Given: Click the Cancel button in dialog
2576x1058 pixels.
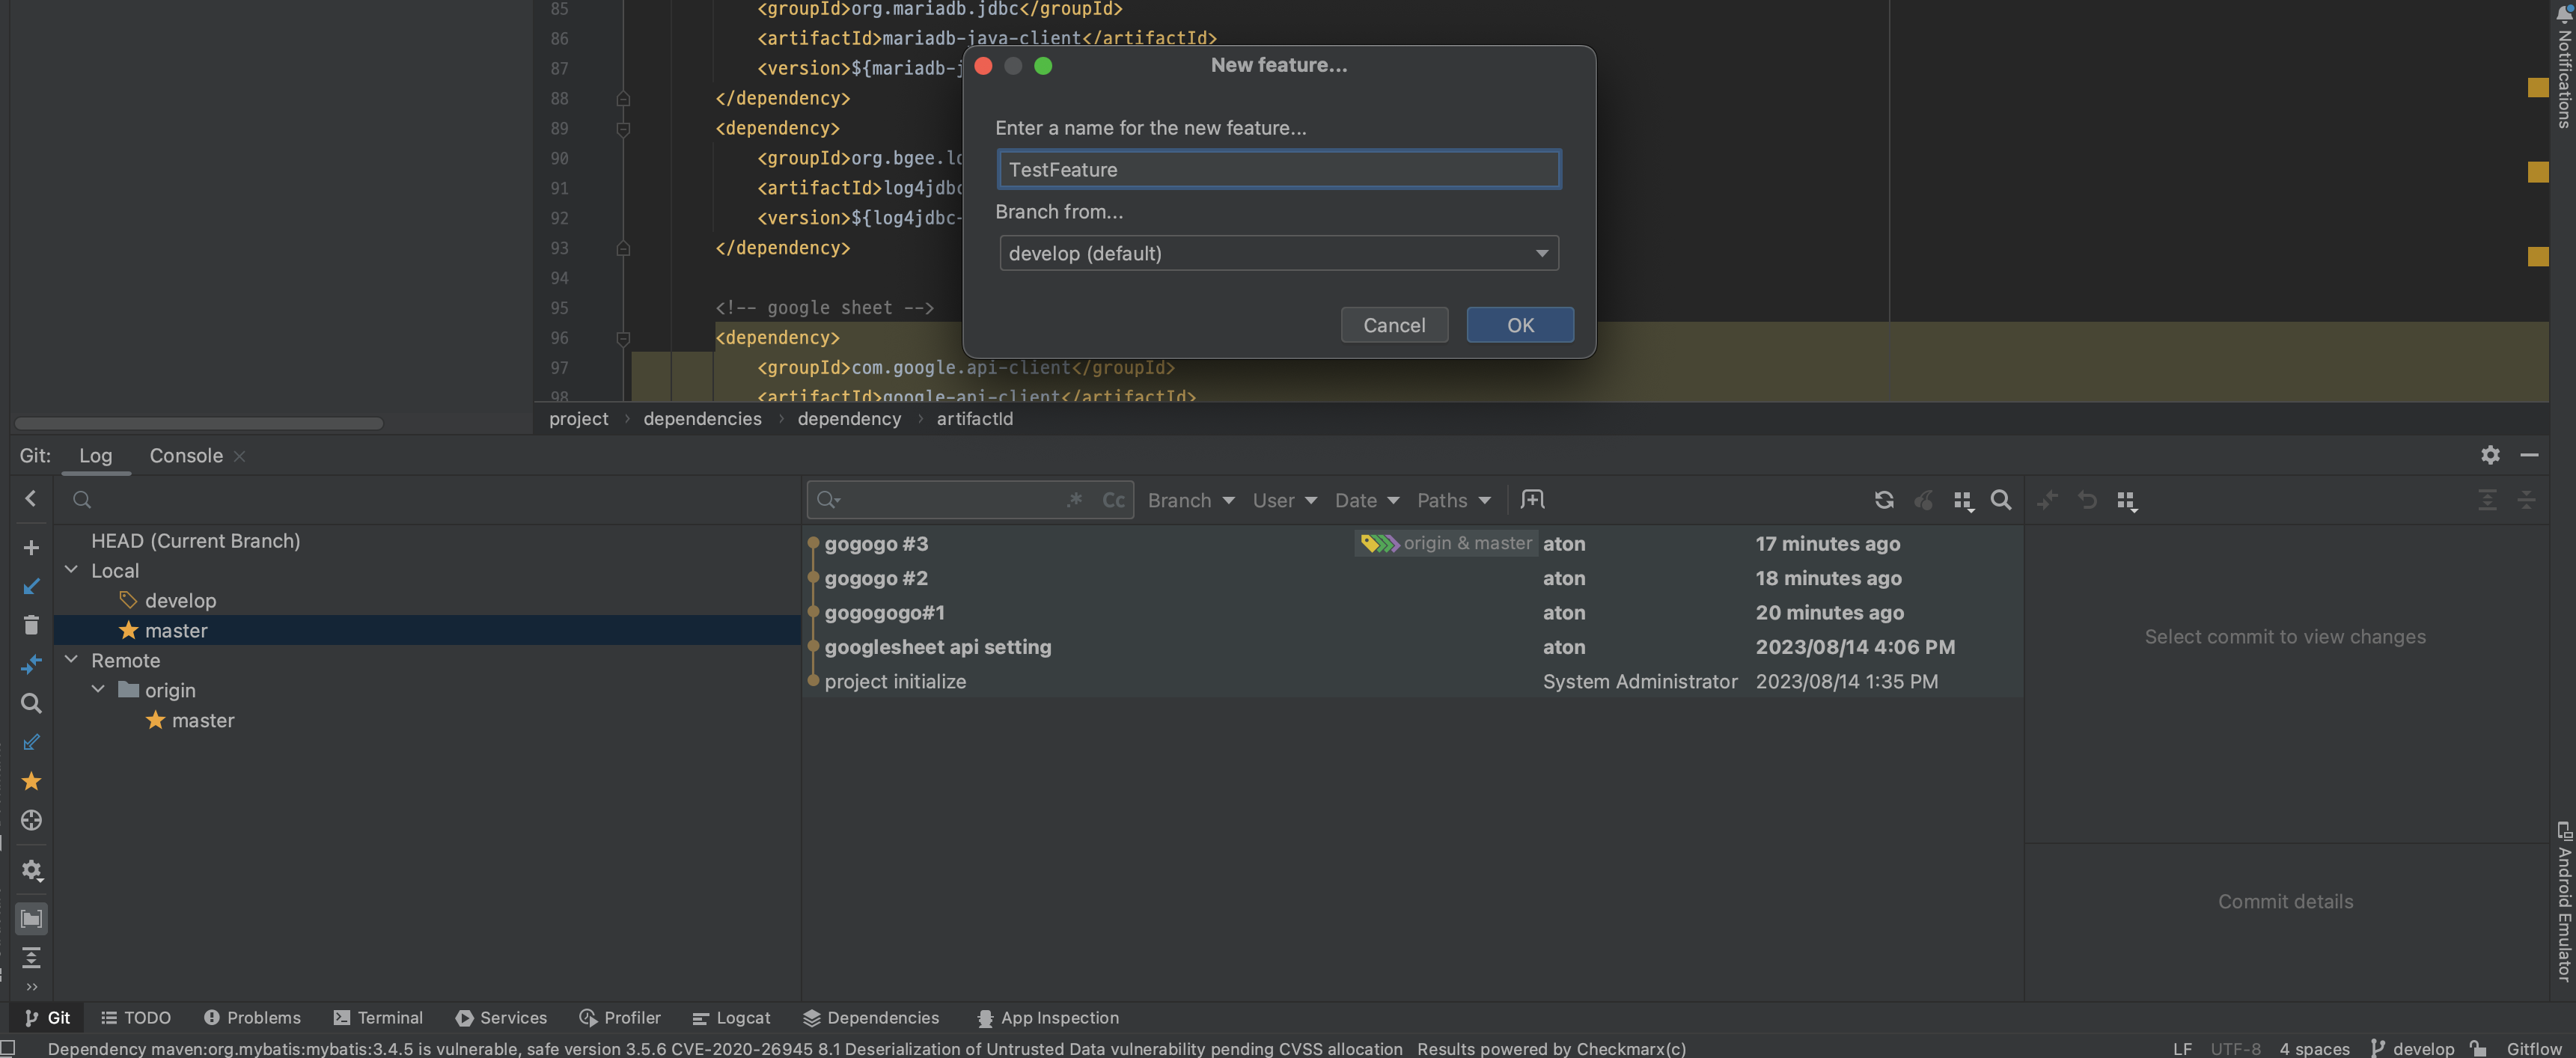Looking at the screenshot, I should (x=1393, y=325).
